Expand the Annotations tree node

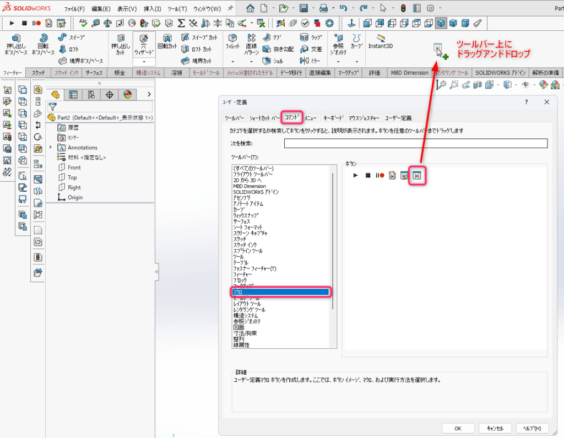(51, 148)
